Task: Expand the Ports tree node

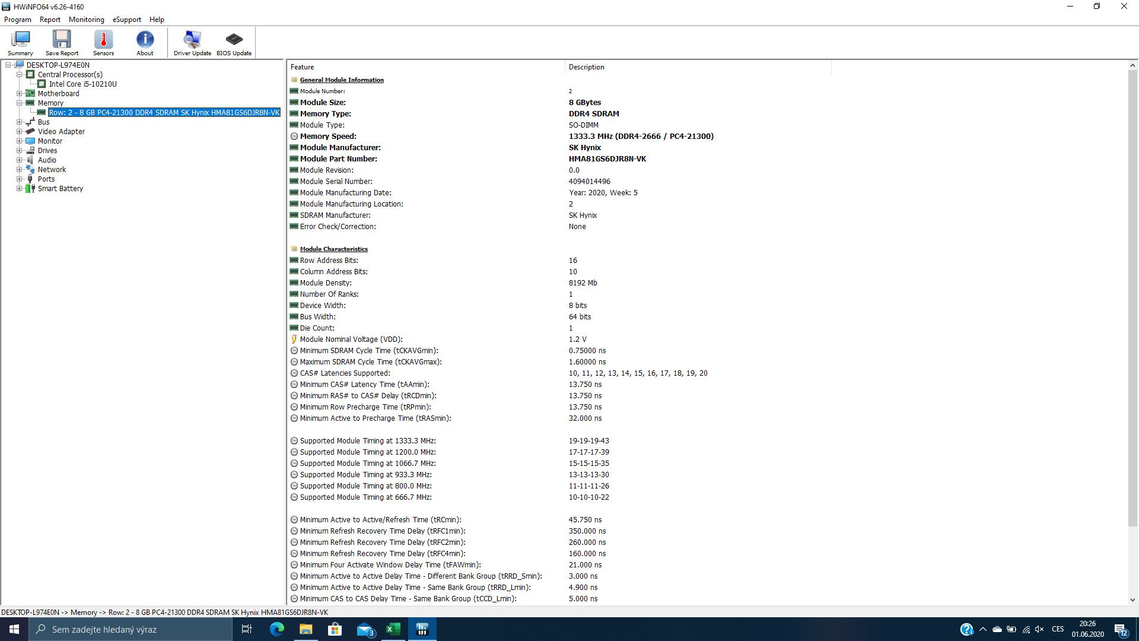Action: coord(19,179)
